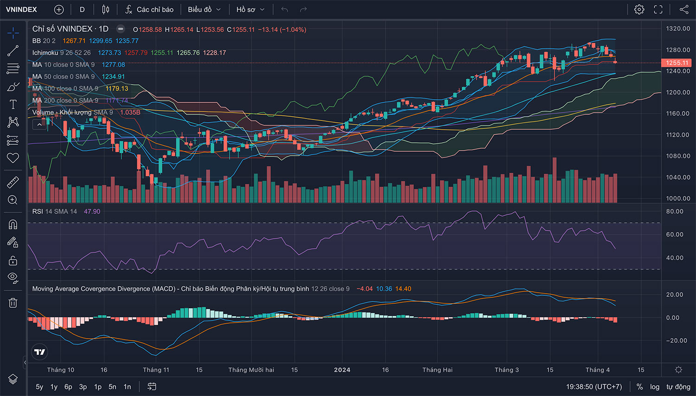
Task: Select the Text annotation tool
Action: click(13, 105)
